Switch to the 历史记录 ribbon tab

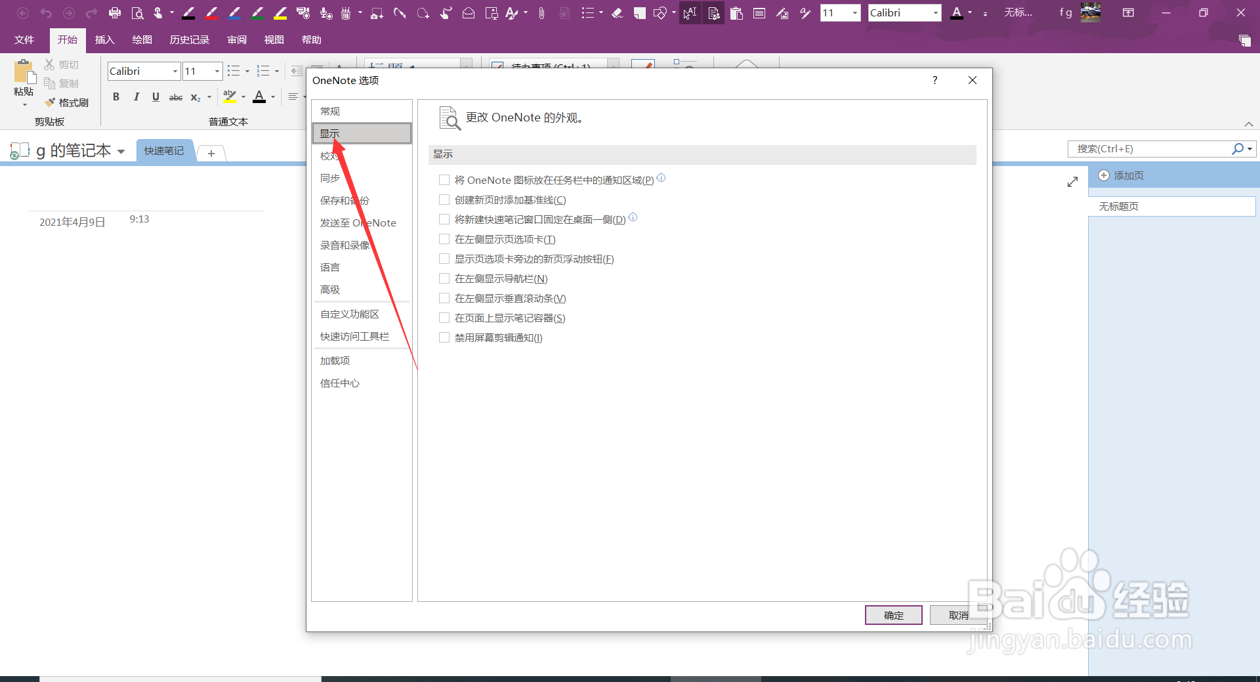190,40
